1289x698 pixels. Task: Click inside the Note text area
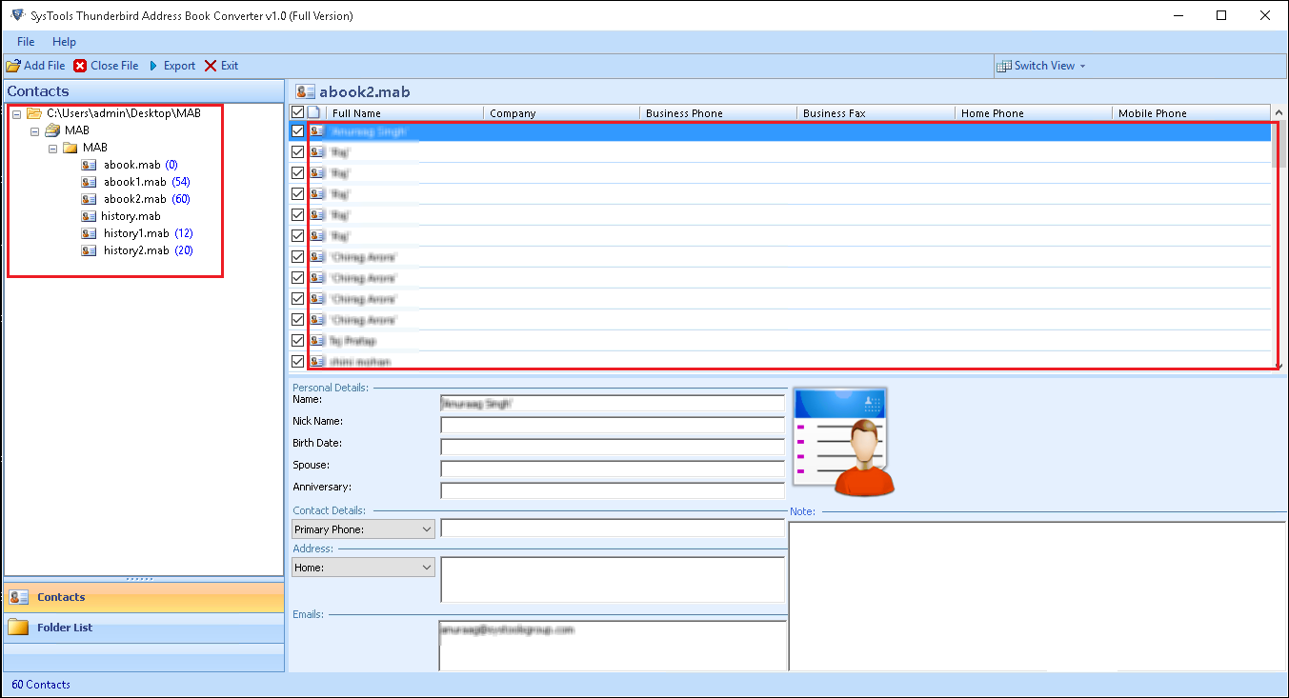[x=1037, y=596]
